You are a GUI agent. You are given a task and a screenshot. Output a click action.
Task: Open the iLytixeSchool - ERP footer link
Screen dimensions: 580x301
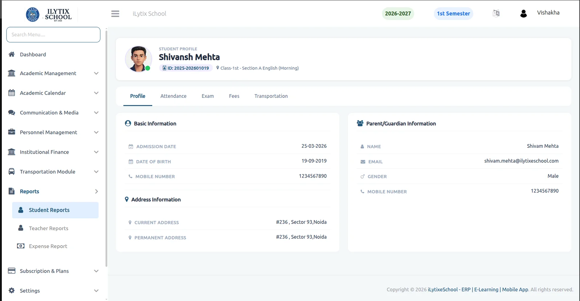tap(449, 289)
